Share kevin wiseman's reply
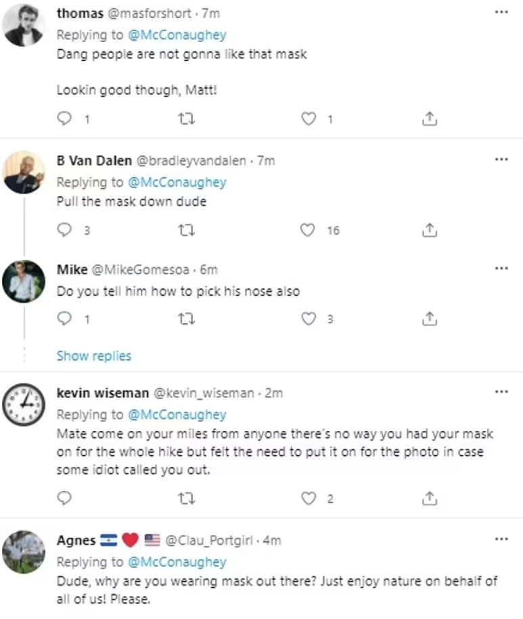Image resolution: width=523 pixels, height=619 pixels. click(x=429, y=499)
